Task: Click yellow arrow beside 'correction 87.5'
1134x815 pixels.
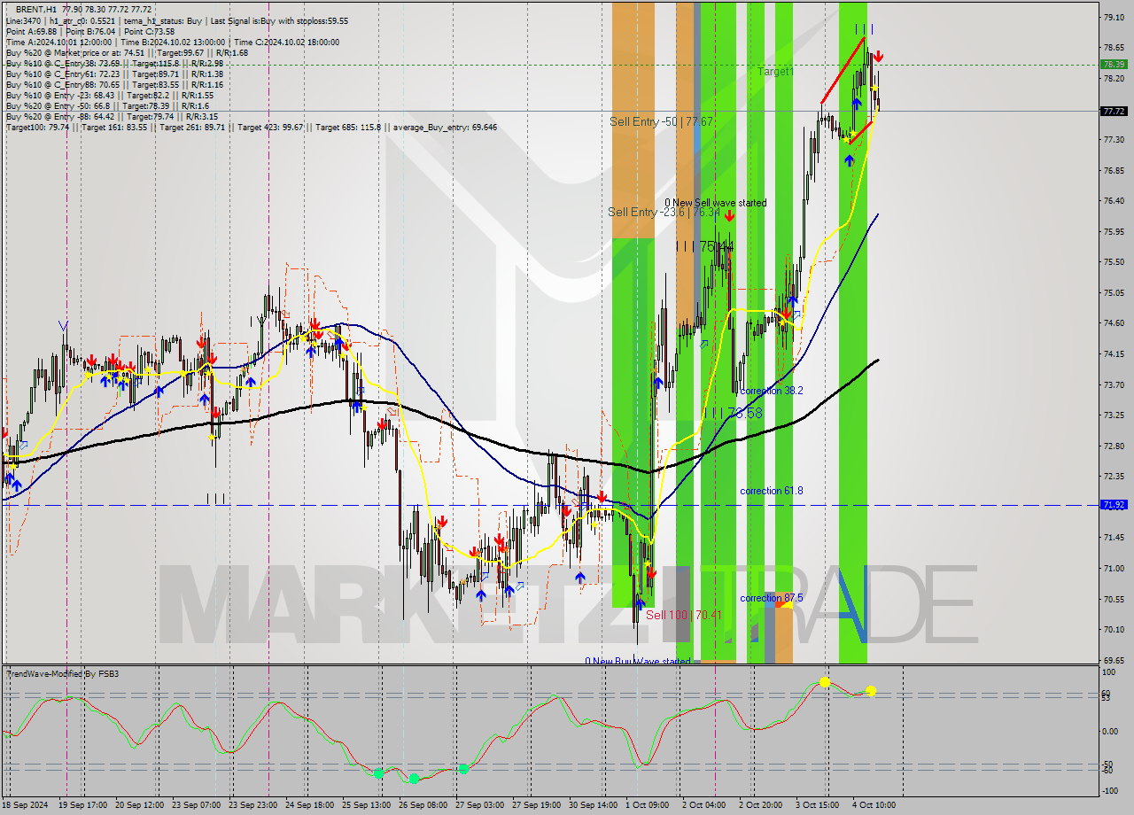Action: (x=785, y=605)
